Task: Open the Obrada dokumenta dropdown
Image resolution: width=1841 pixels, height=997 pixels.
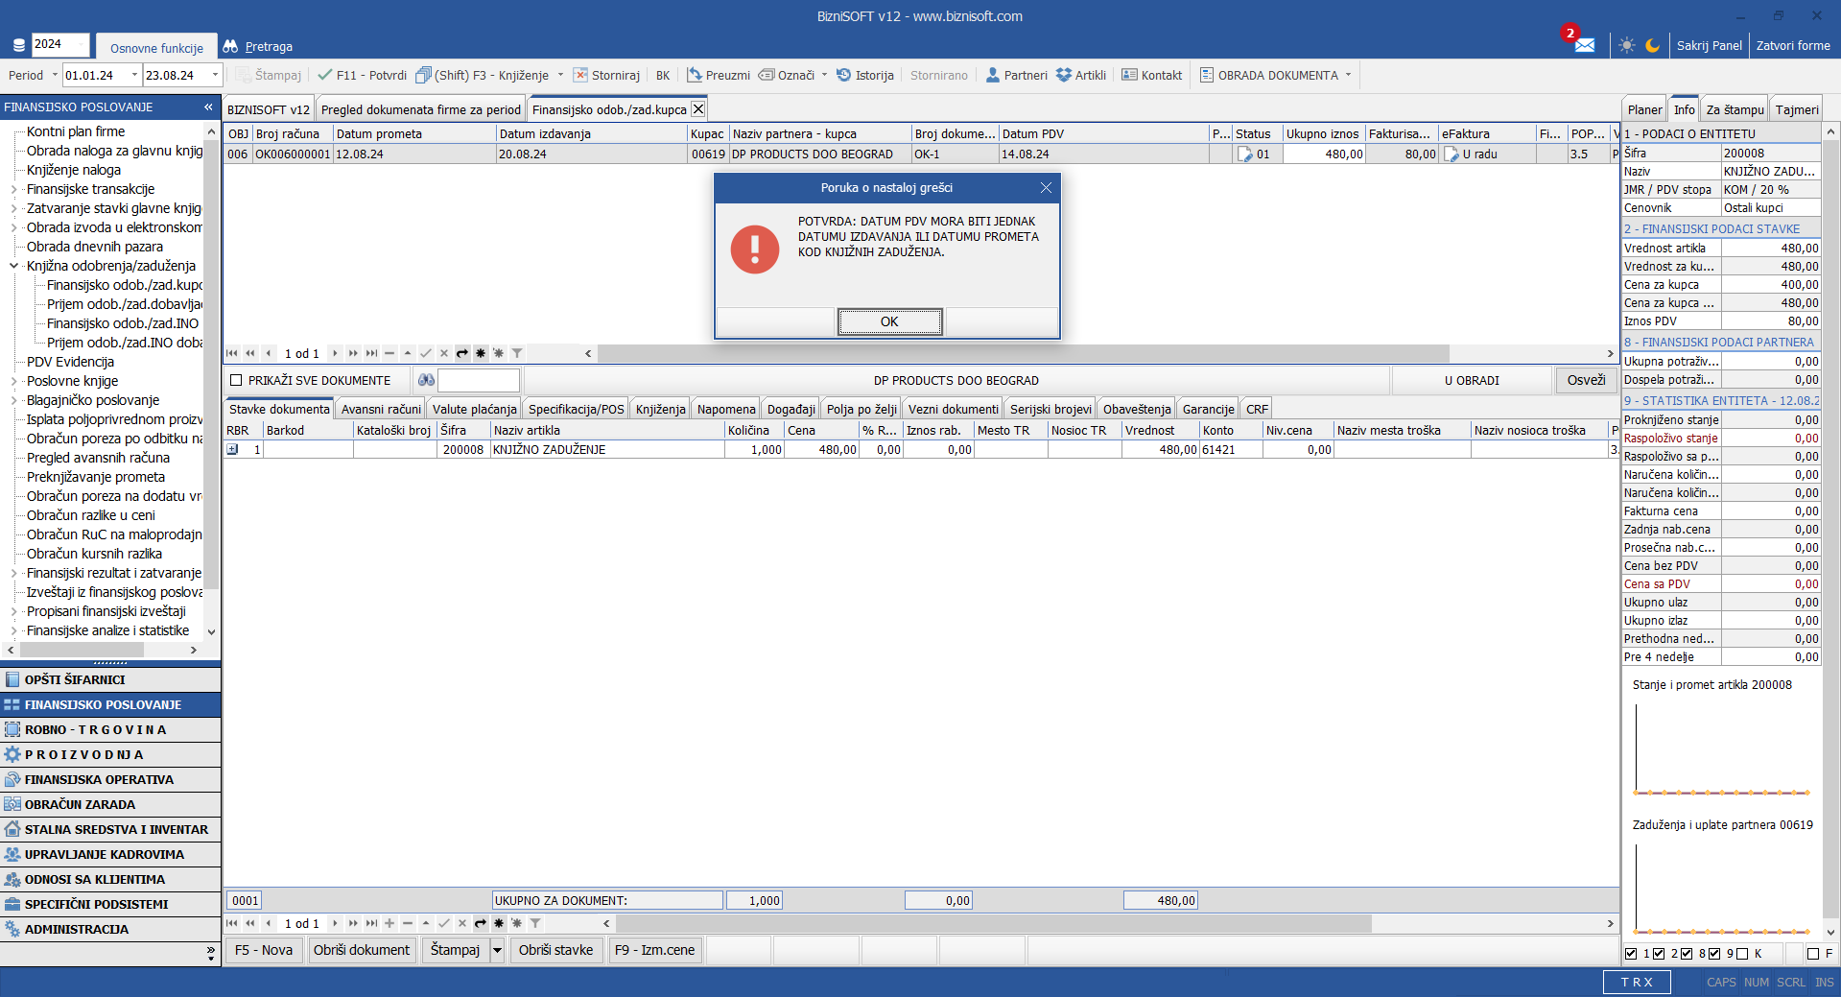Action: (x=1348, y=75)
